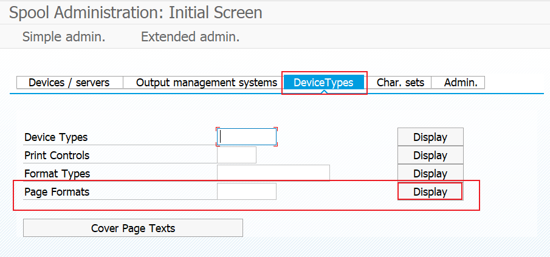
Task: Focus the Print Controls input field
Action: [x=236, y=155]
